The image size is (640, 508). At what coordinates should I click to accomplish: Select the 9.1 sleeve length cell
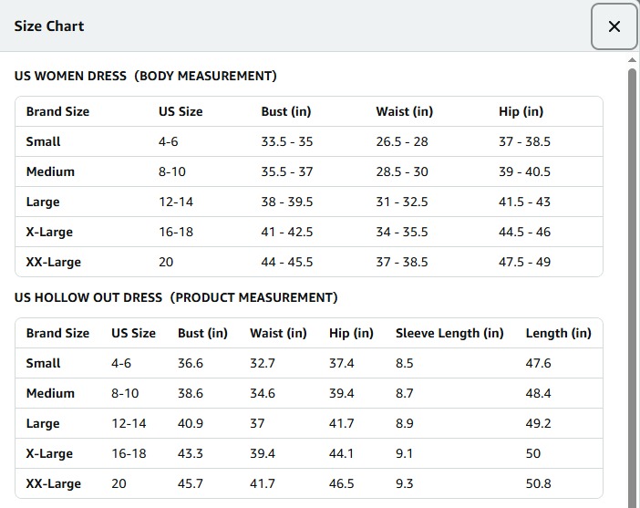405,453
